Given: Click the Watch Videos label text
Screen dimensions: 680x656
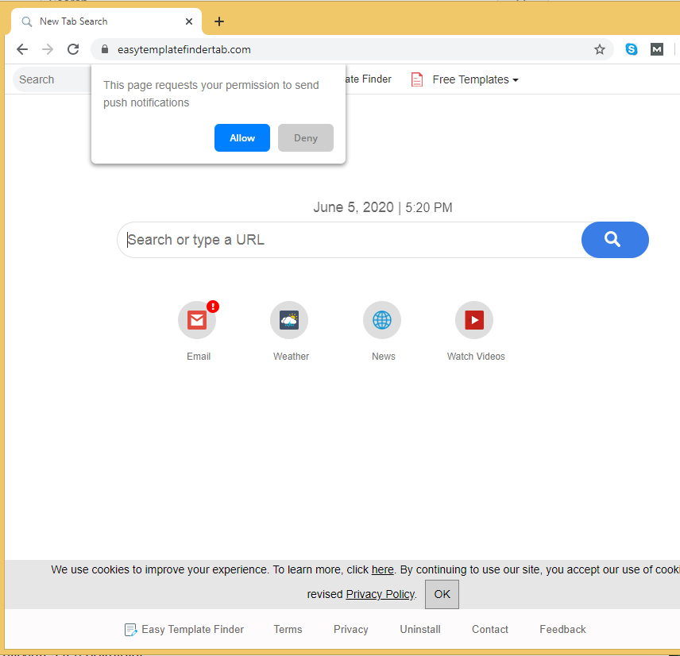Looking at the screenshot, I should coord(476,357).
